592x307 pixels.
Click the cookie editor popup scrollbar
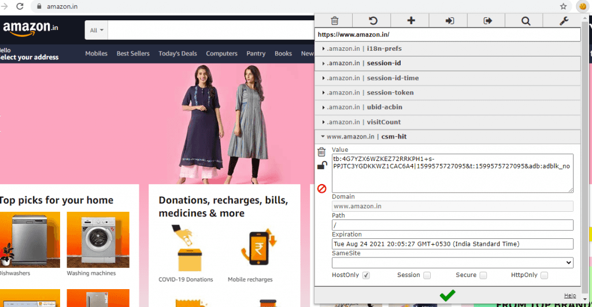coord(585,158)
